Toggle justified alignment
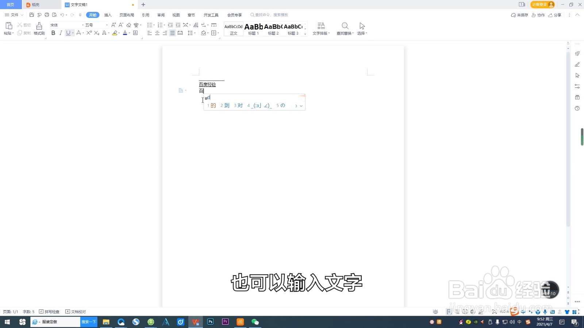584x328 pixels. point(172,33)
